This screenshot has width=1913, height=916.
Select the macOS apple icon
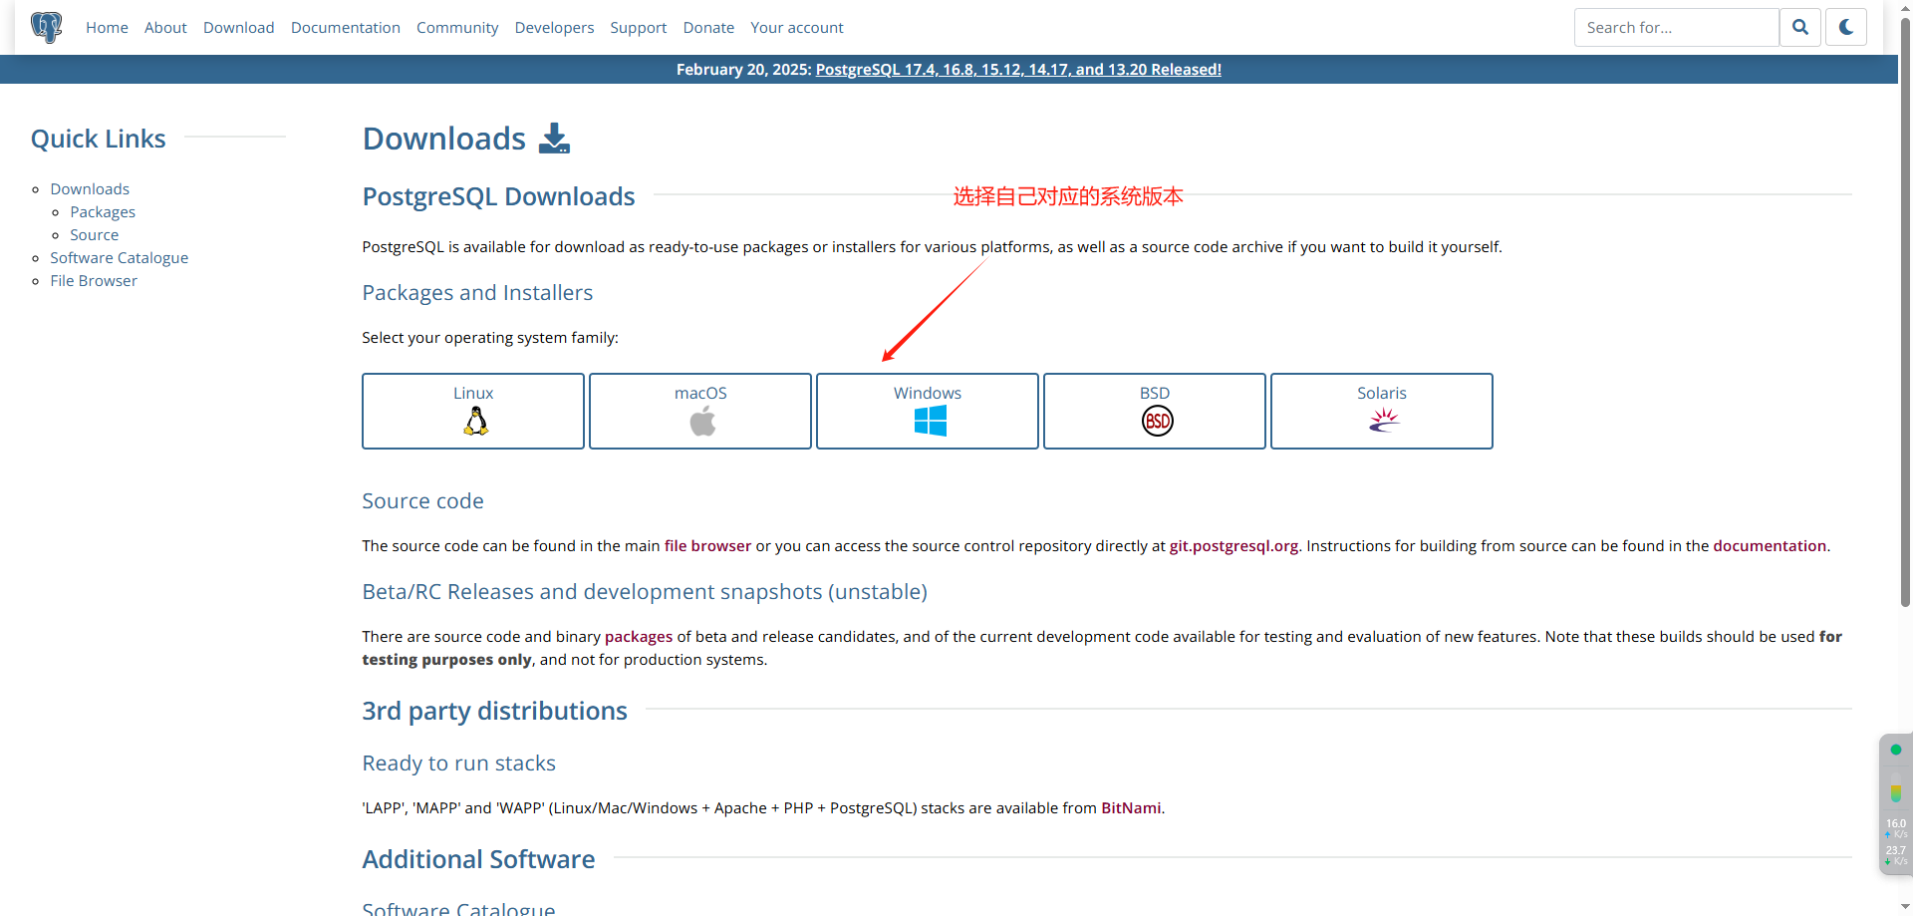click(702, 422)
